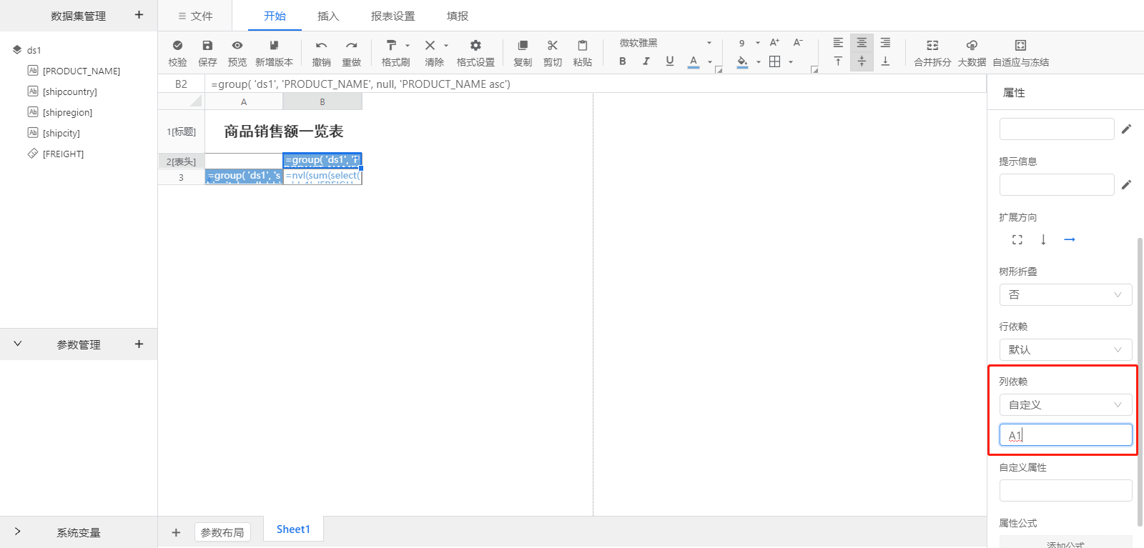Screen dimensions: 1144x548
Task: Toggle italic formatting
Action: tap(646, 61)
